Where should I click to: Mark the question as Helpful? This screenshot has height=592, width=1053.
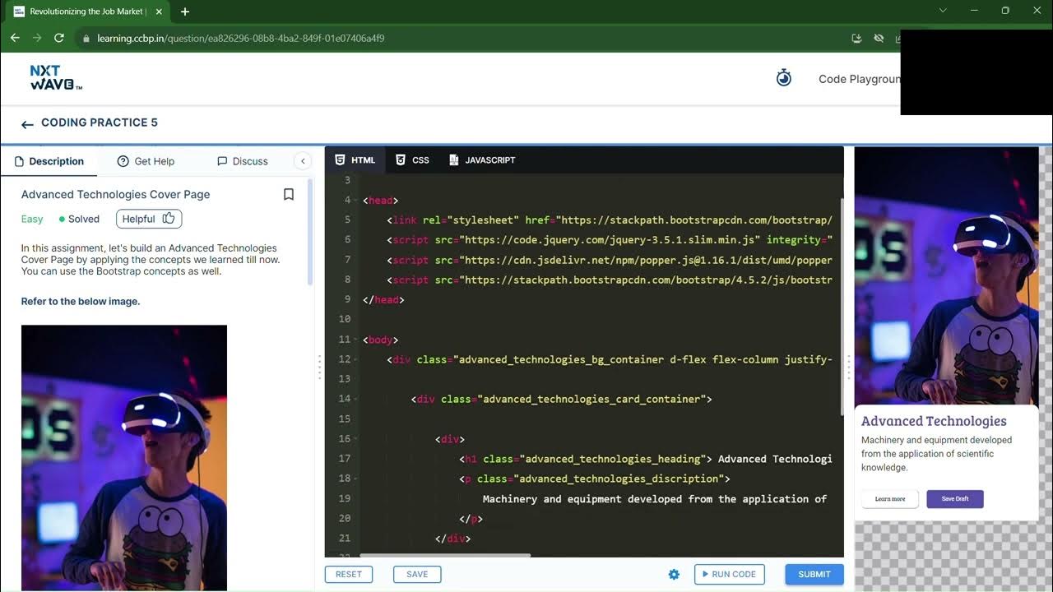[x=149, y=219]
